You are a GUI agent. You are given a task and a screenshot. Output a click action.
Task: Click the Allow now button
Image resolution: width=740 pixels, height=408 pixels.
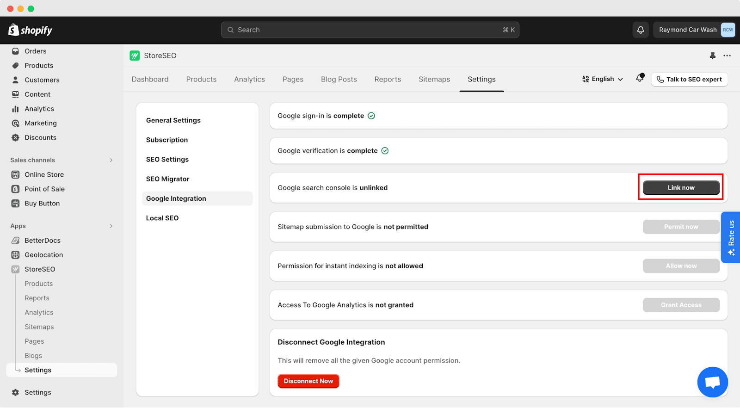(x=681, y=266)
